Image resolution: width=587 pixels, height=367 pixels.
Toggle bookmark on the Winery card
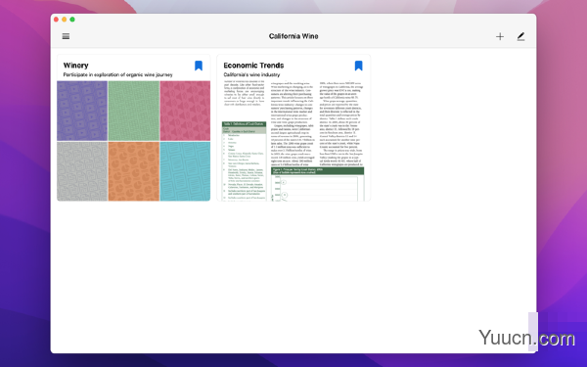(x=199, y=66)
